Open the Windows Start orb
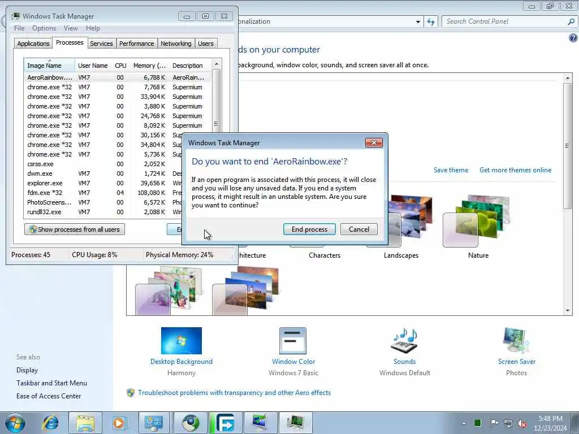Viewport: 579px width, 434px height. (x=15, y=423)
